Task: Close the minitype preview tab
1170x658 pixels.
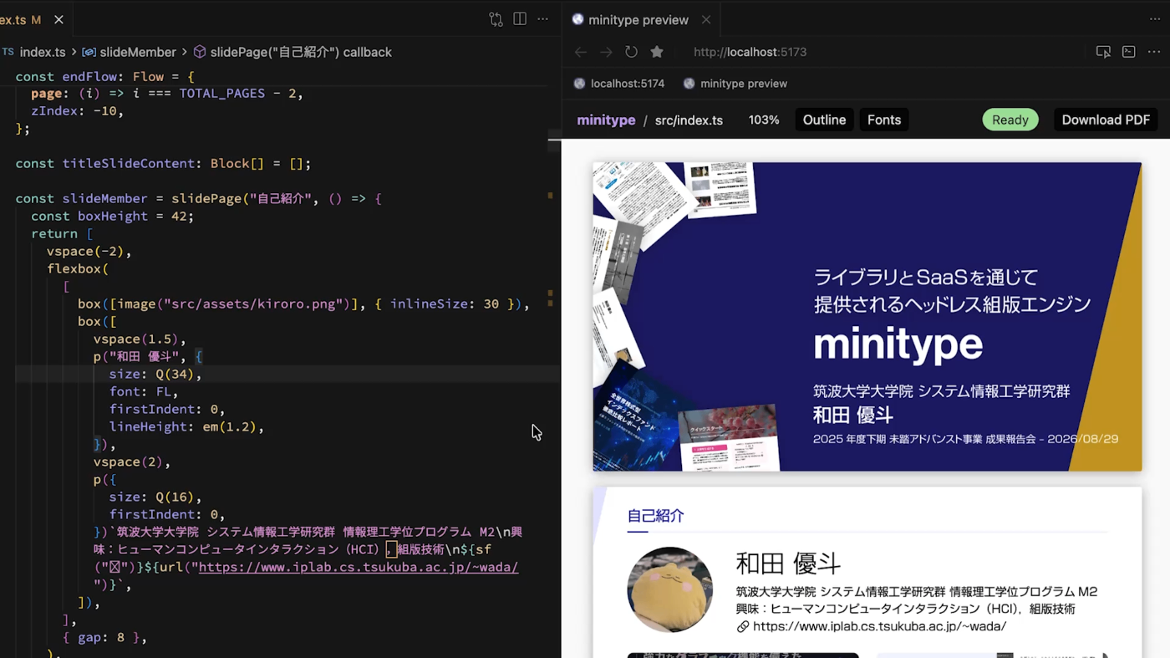Action: coord(706,19)
